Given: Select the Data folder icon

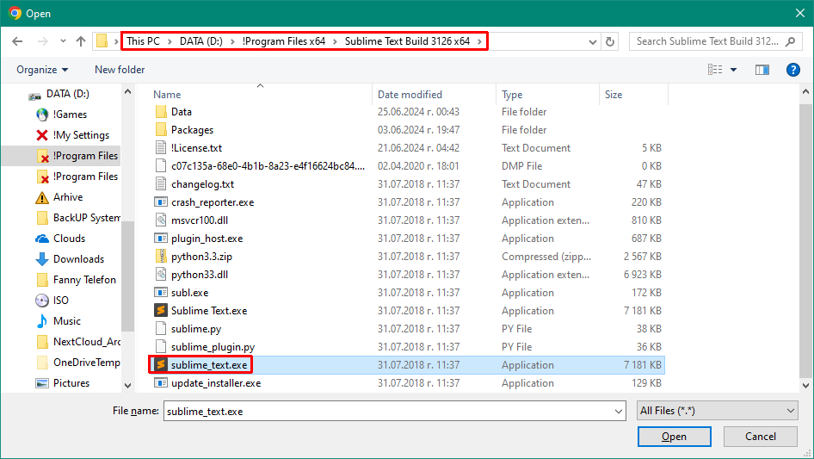Looking at the screenshot, I should [x=161, y=112].
